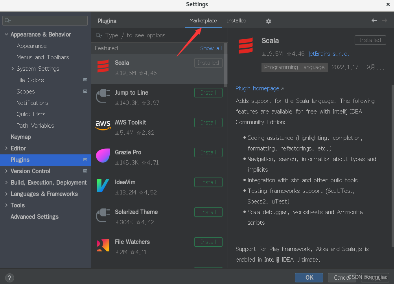Expand Build, Execution, Deployment section

7,183
